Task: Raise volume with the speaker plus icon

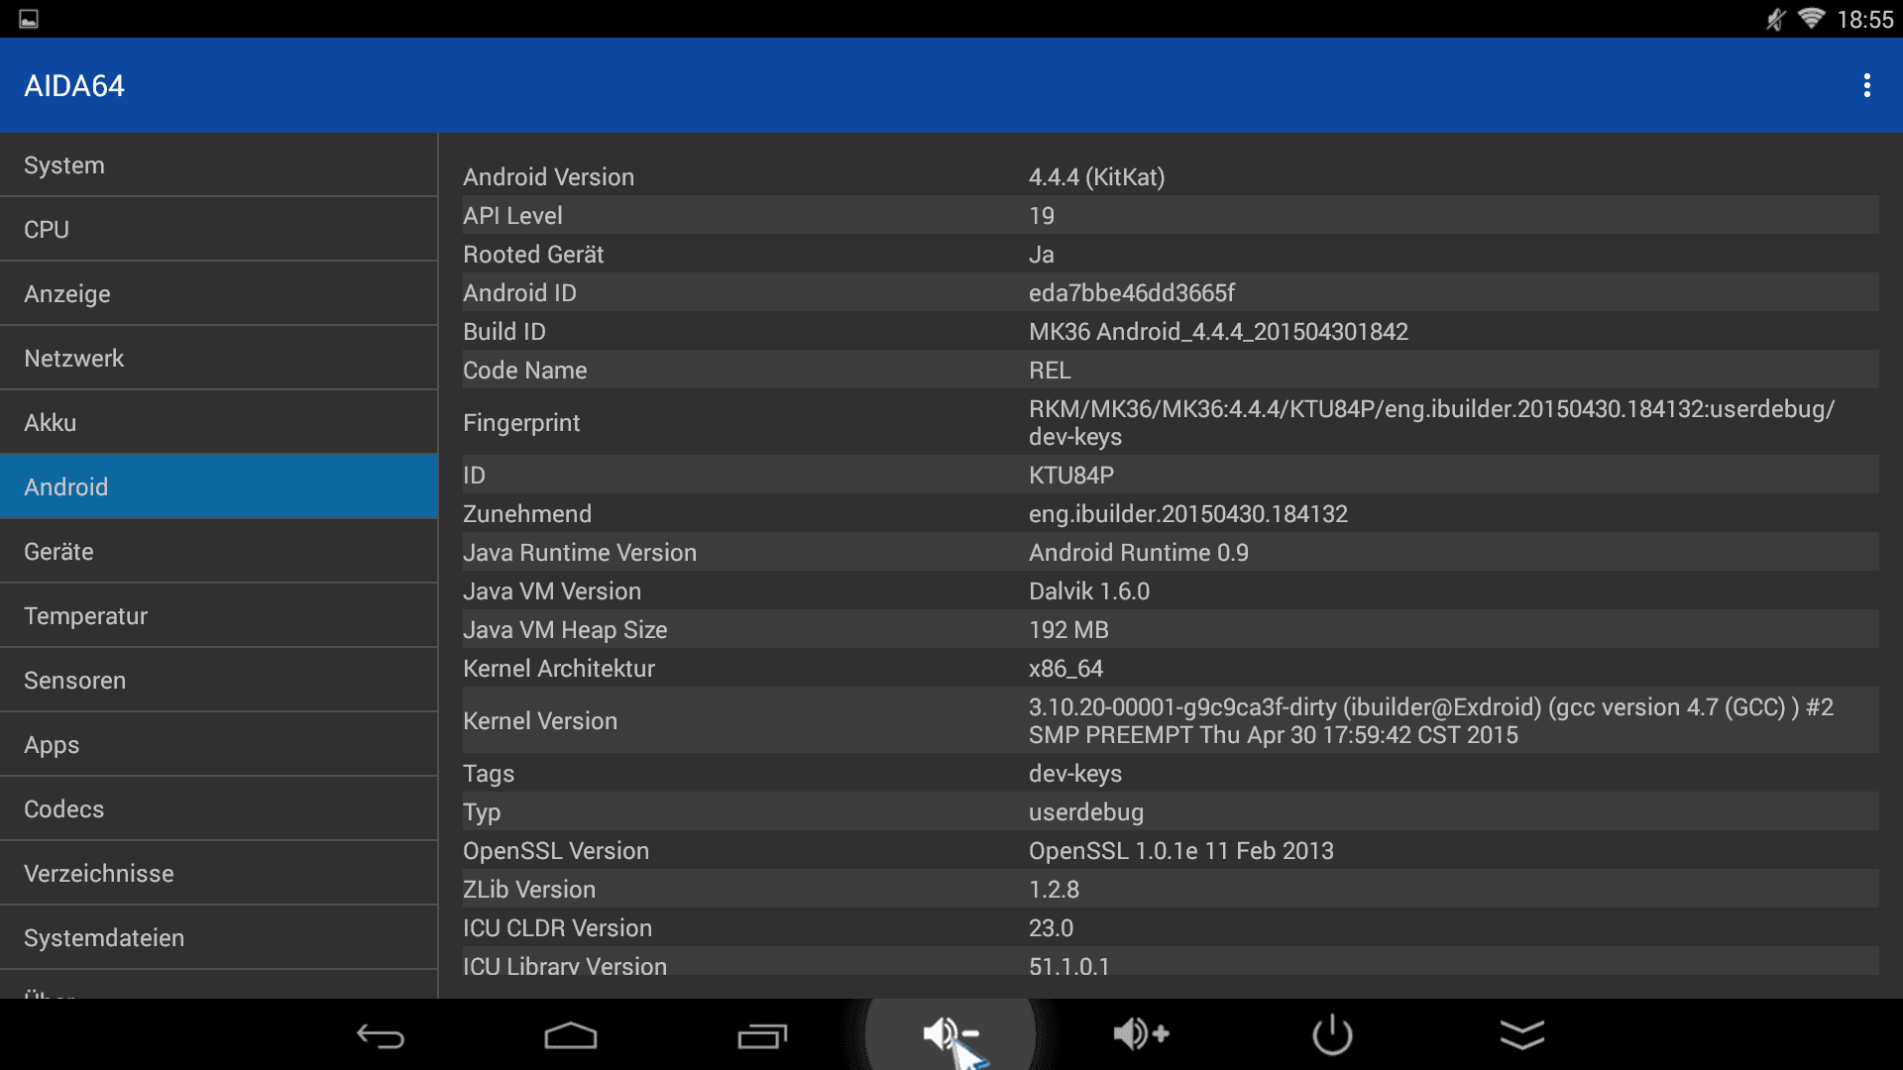Action: pos(1141,1033)
